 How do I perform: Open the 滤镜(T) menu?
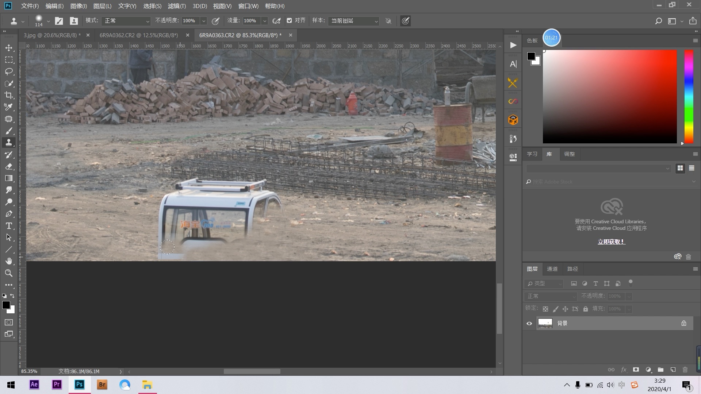coord(177,6)
